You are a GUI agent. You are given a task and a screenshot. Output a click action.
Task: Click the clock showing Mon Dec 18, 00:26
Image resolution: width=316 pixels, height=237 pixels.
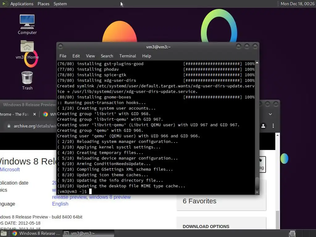tap(297, 4)
